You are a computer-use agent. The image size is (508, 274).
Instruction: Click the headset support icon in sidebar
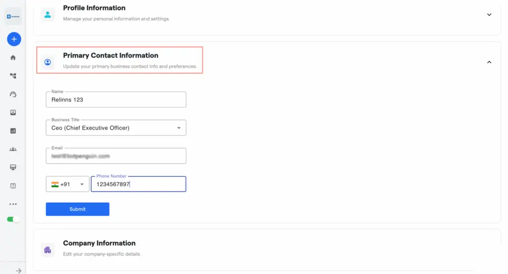click(x=13, y=94)
